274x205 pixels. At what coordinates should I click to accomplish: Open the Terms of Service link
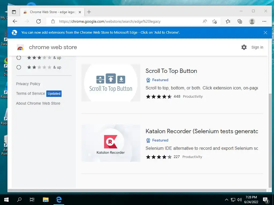coord(31,93)
